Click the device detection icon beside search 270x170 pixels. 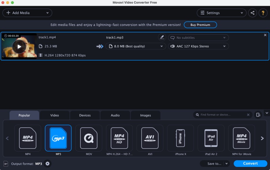pyautogui.click(x=258, y=115)
